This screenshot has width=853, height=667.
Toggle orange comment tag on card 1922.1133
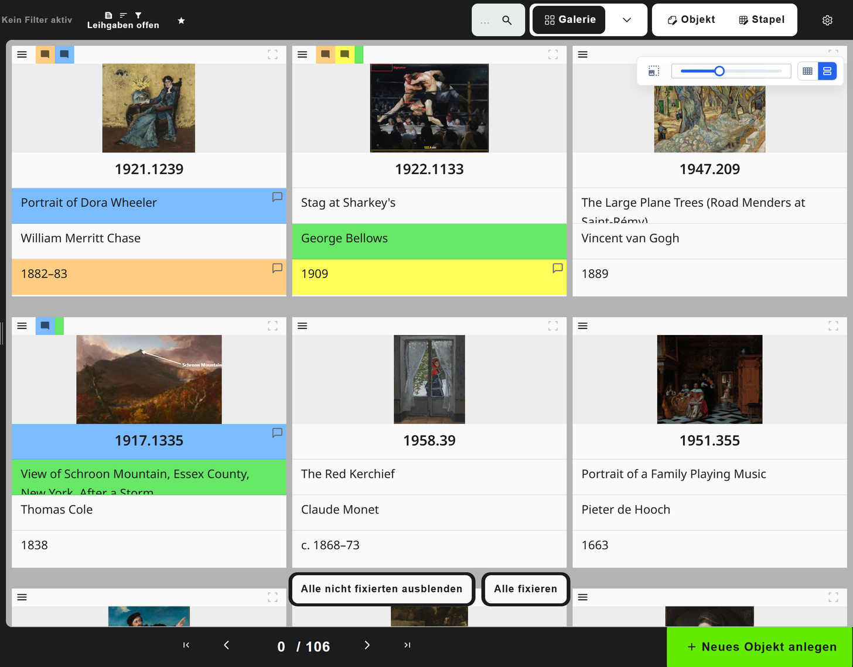point(325,54)
